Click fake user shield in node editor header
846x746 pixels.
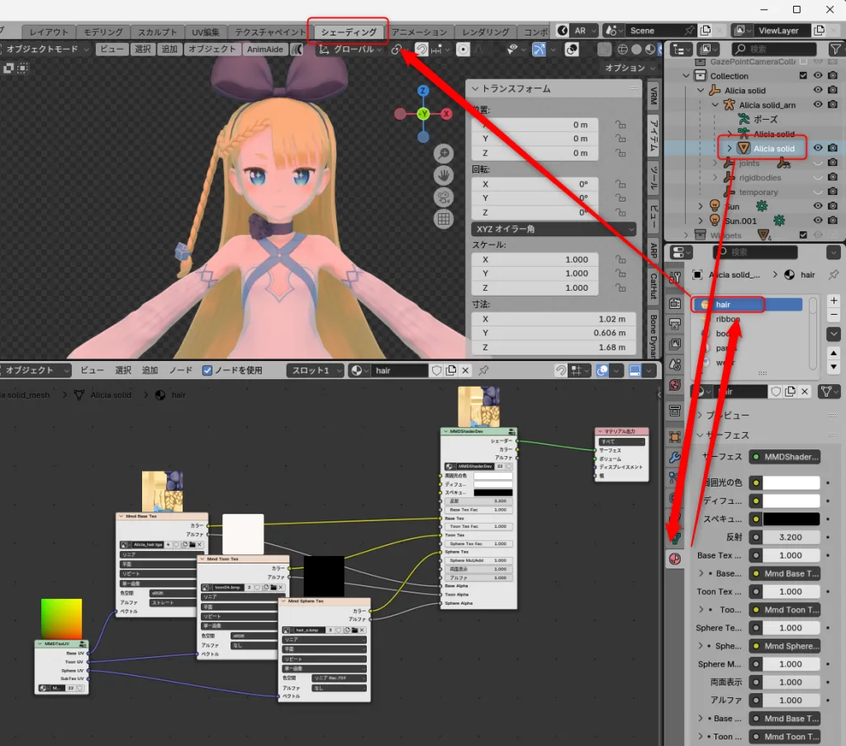point(436,371)
